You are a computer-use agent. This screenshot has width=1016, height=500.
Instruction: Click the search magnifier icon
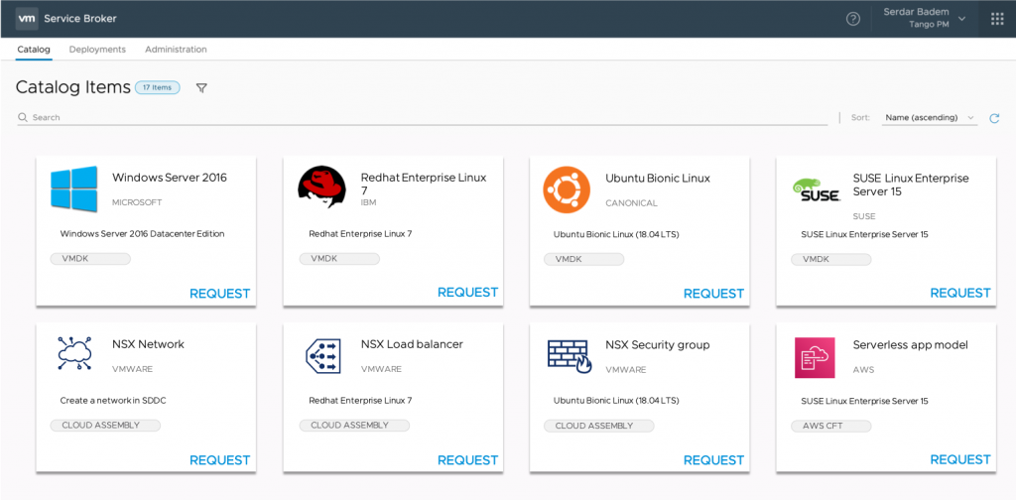tap(23, 117)
